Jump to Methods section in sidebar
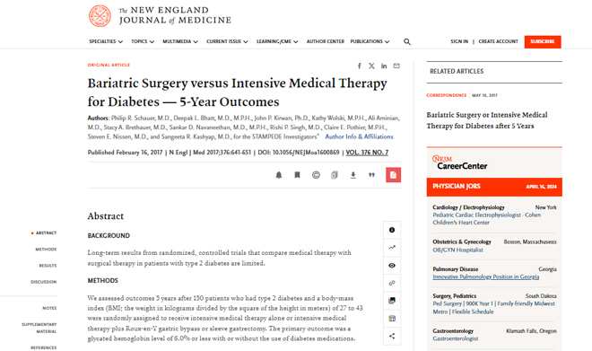592x351 pixels. click(46, 250)
